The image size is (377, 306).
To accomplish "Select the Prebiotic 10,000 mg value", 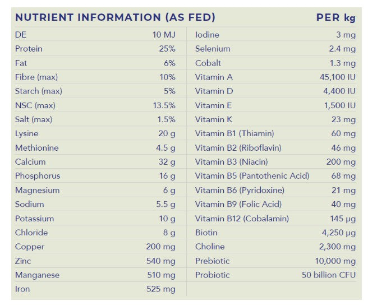I will tap(335, 261).
